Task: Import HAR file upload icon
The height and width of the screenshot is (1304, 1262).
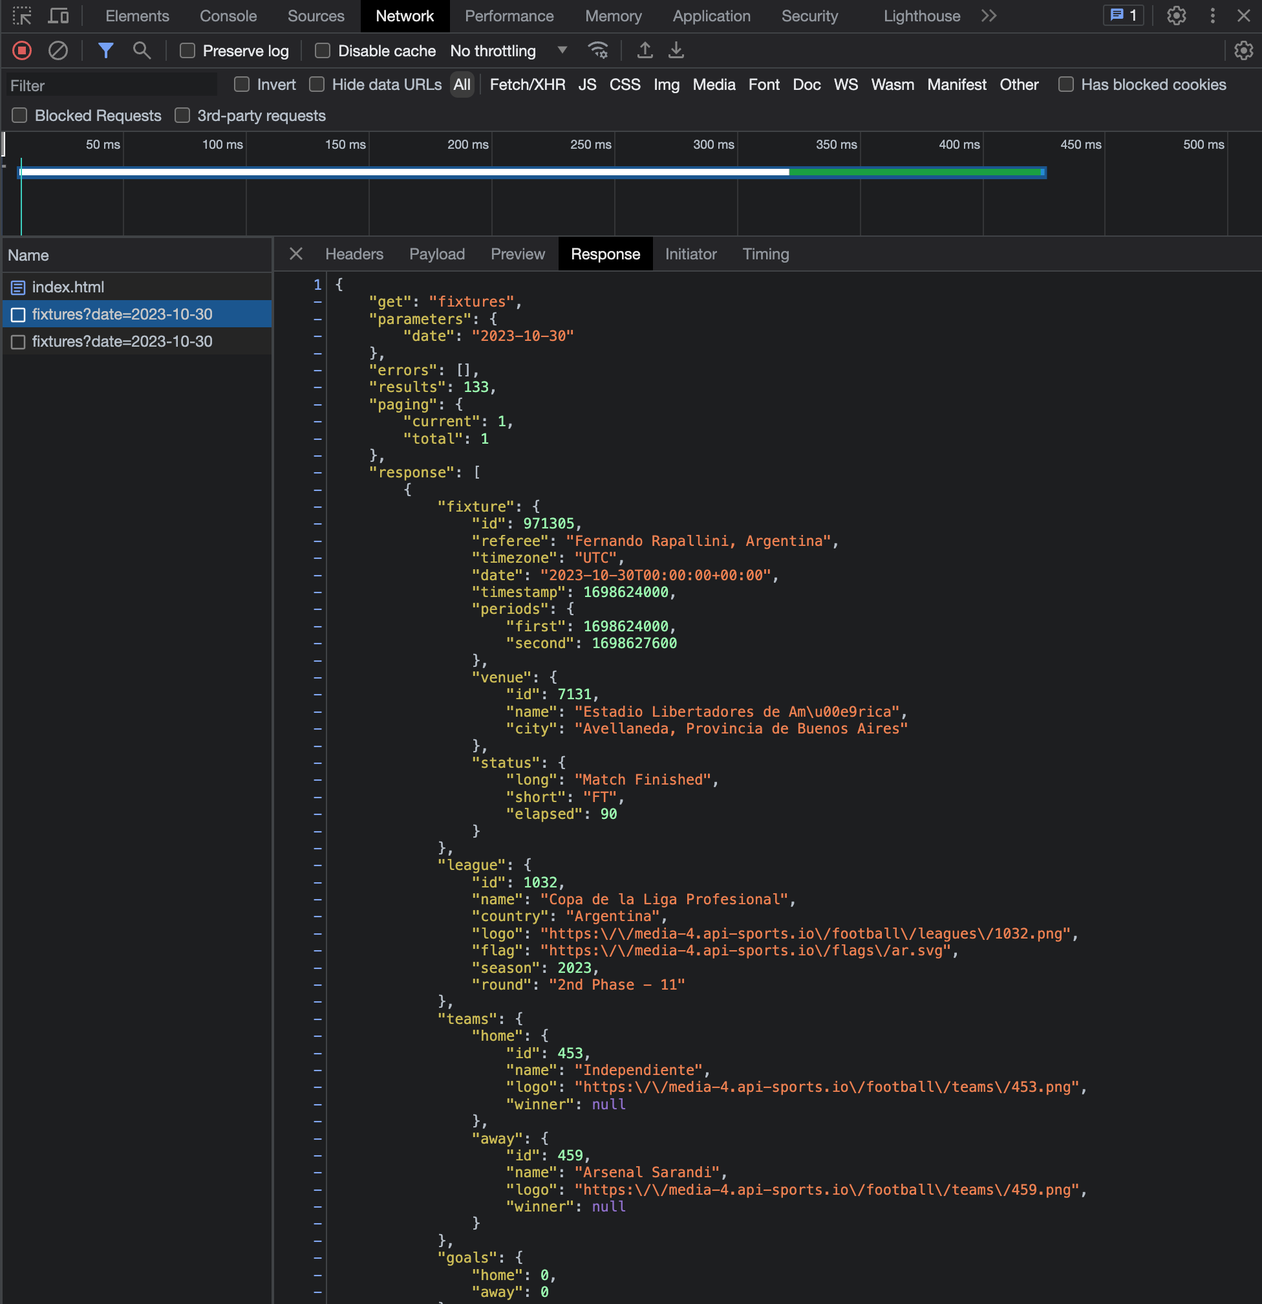Action: coord(645,50)
